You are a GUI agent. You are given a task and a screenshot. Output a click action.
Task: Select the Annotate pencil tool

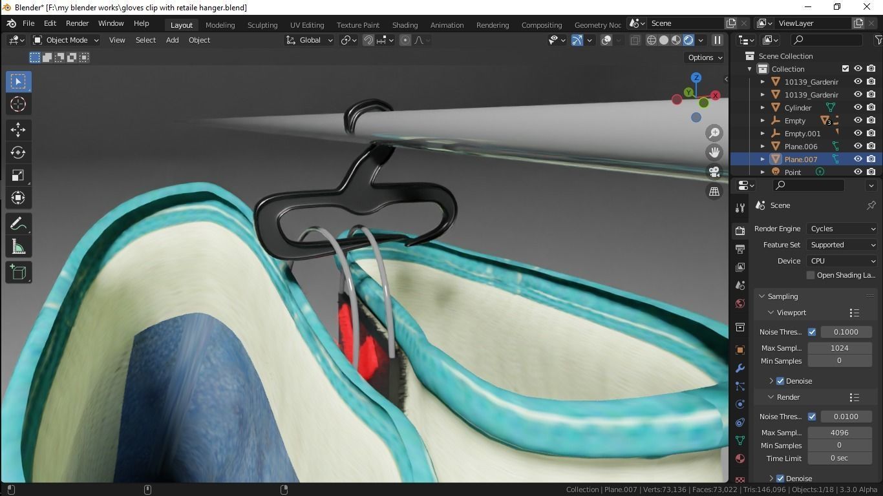[18, 224]
